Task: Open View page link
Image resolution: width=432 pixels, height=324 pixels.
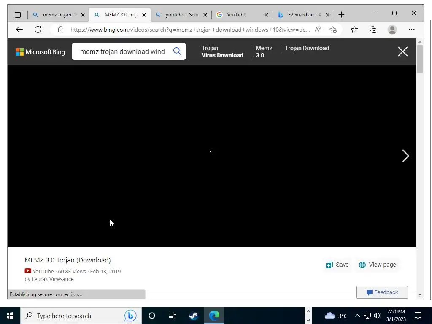Action: (x=378, y=265)
